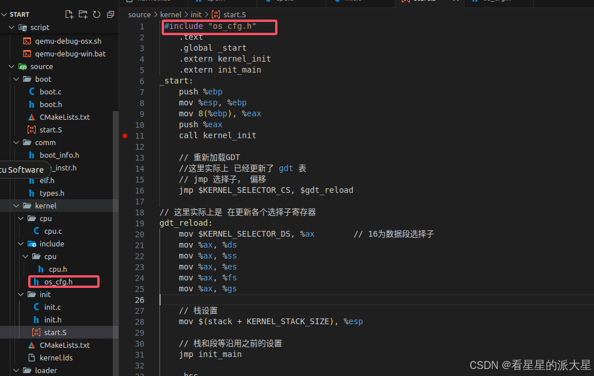Toggle the breakpoint on line 11

coord(124,136)
